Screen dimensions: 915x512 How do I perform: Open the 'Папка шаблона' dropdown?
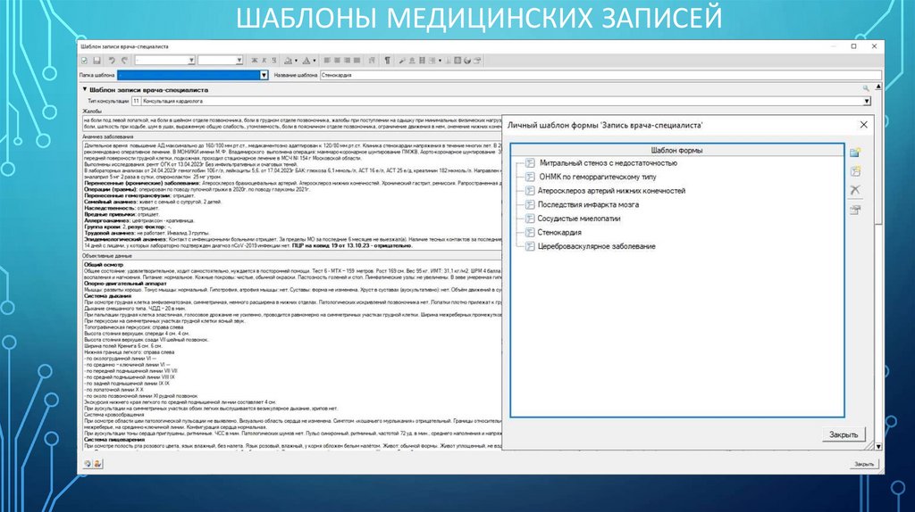(x=263, y=75)
